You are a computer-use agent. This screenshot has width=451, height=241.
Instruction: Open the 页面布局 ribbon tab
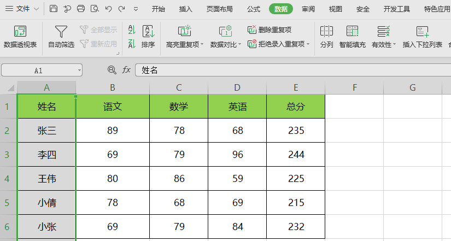tap(219, 9)
